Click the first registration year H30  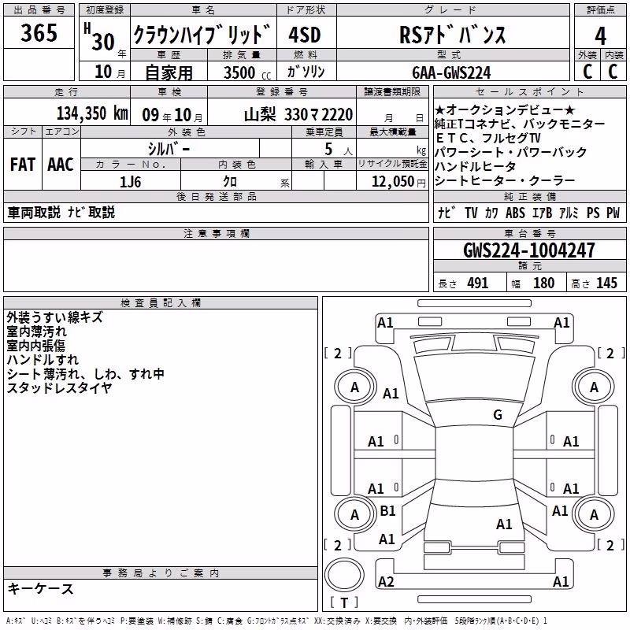(x=99, y=37)
